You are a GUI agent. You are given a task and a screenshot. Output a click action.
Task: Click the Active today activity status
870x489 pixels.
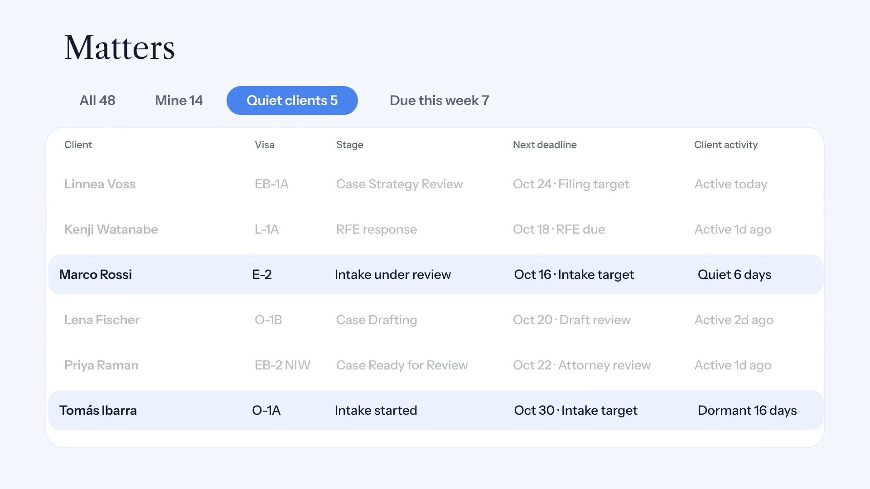pyautogui.click(x=731, y=184)
